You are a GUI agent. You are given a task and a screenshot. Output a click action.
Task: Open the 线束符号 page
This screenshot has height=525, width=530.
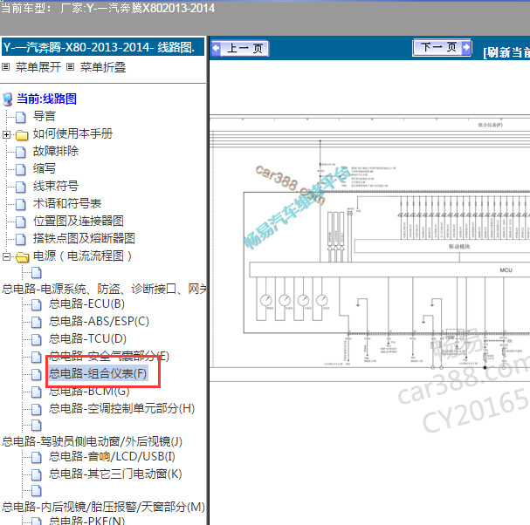55,186
